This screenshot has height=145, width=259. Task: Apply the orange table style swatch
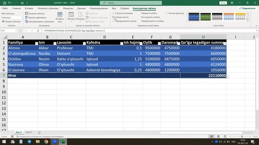click(229, 17)
